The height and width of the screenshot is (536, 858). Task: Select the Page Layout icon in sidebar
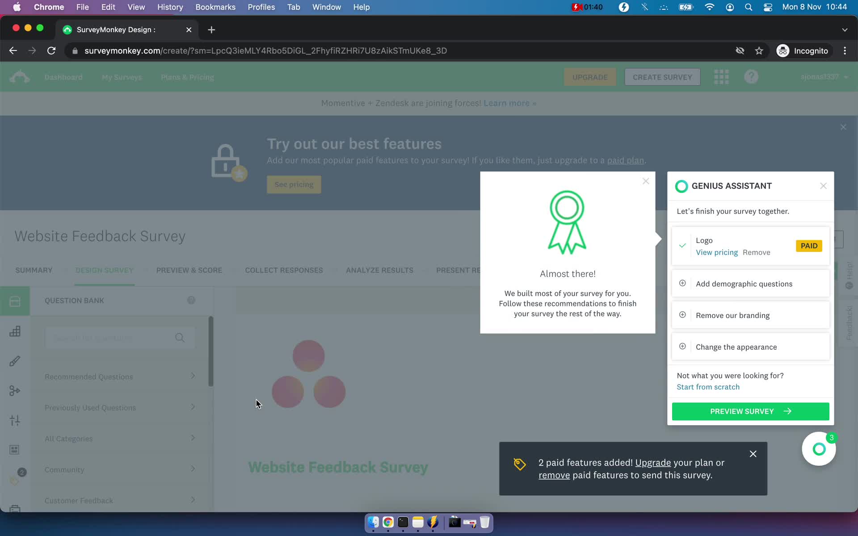[x=16, y=449]
